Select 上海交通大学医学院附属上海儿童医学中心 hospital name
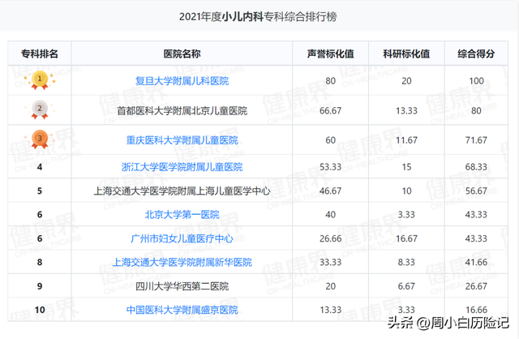This screenshot has width=519, height=339. point(182,191)
